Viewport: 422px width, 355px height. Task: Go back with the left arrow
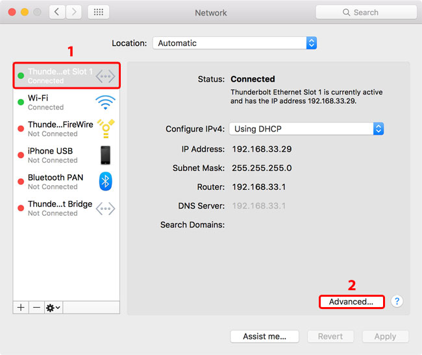(57, 12)
